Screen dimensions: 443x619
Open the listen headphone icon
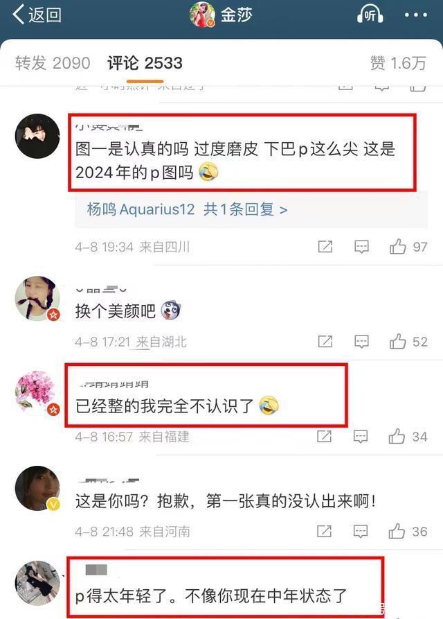[x=370, y=15]
